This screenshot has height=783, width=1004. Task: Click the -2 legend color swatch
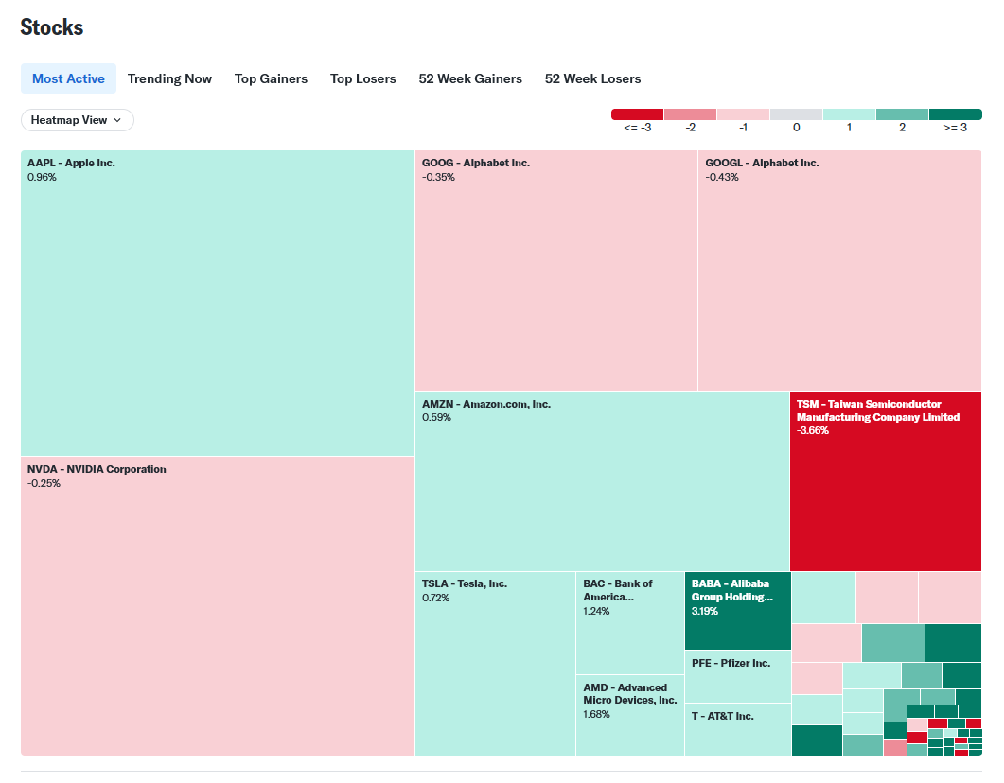(690, 114)
